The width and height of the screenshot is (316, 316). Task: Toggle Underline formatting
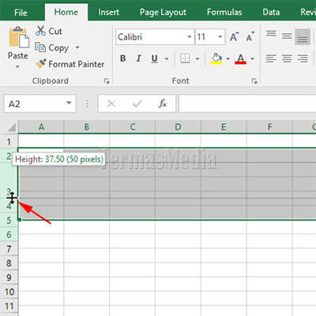click(x=155, y=58)
